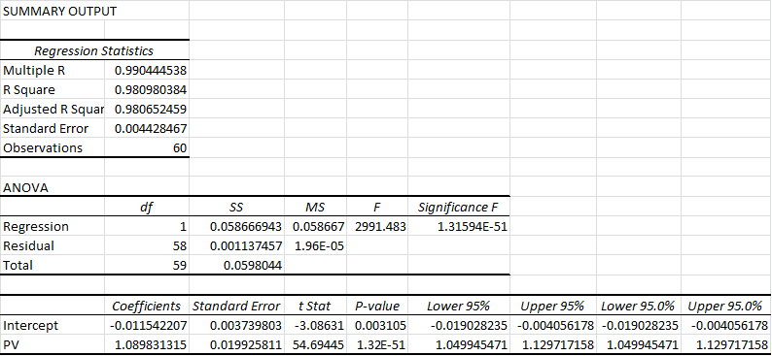Select the Multiple R value 0.990444538

[x=147, y=70]
